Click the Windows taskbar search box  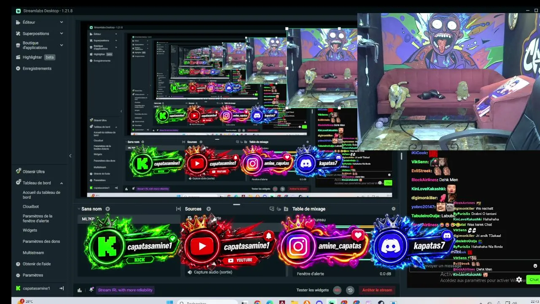pyautogui.click(x=207, y=302)
